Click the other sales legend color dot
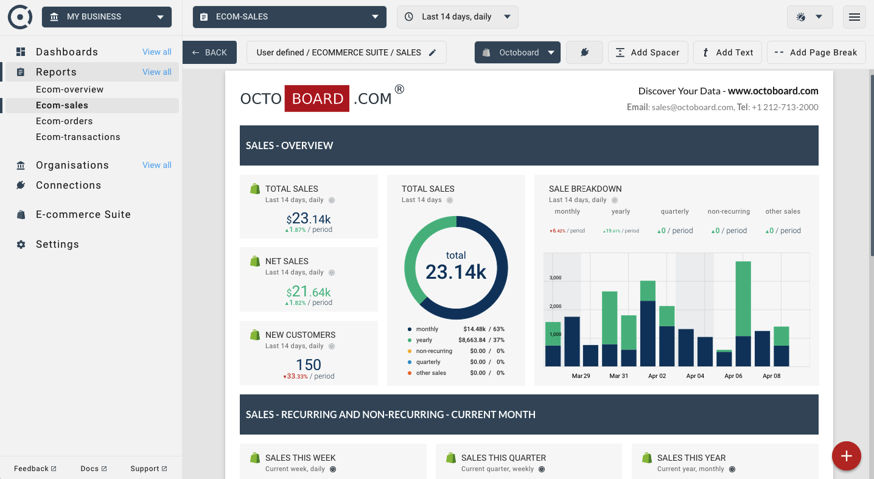The image size is (874, 479). tap(410, 373)
